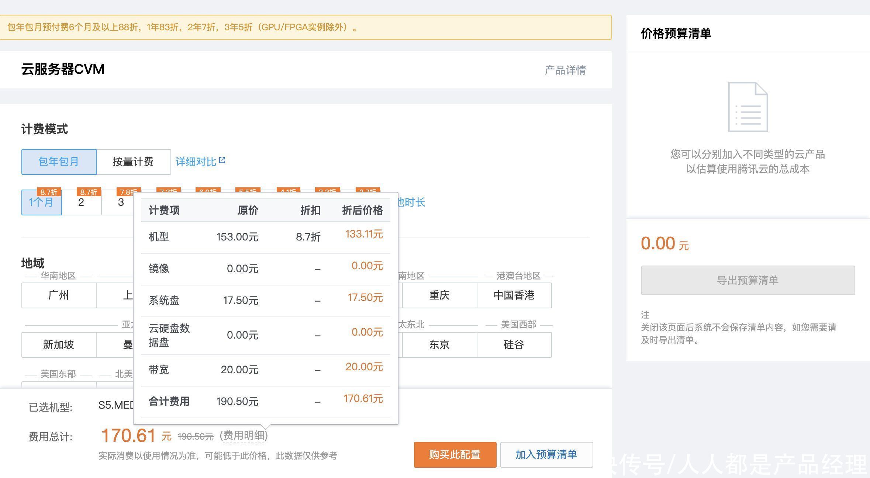Select 新加坡 region
The height and width of the screenshot is (478, 870).
pyautogui.click(x=59, y=345)
